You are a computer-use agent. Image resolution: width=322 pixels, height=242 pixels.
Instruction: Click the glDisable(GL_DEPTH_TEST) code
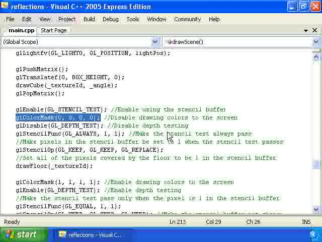tap(59, 126)
